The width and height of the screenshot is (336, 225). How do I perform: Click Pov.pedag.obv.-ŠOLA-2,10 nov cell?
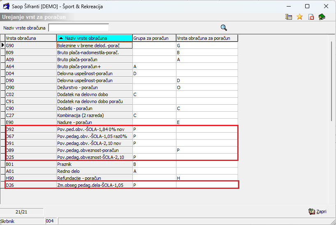click(95, 143)
